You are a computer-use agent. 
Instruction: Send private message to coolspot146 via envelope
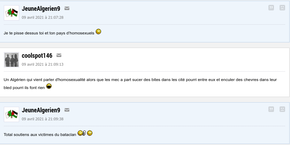pyautogui.click(x=59, y=55)
